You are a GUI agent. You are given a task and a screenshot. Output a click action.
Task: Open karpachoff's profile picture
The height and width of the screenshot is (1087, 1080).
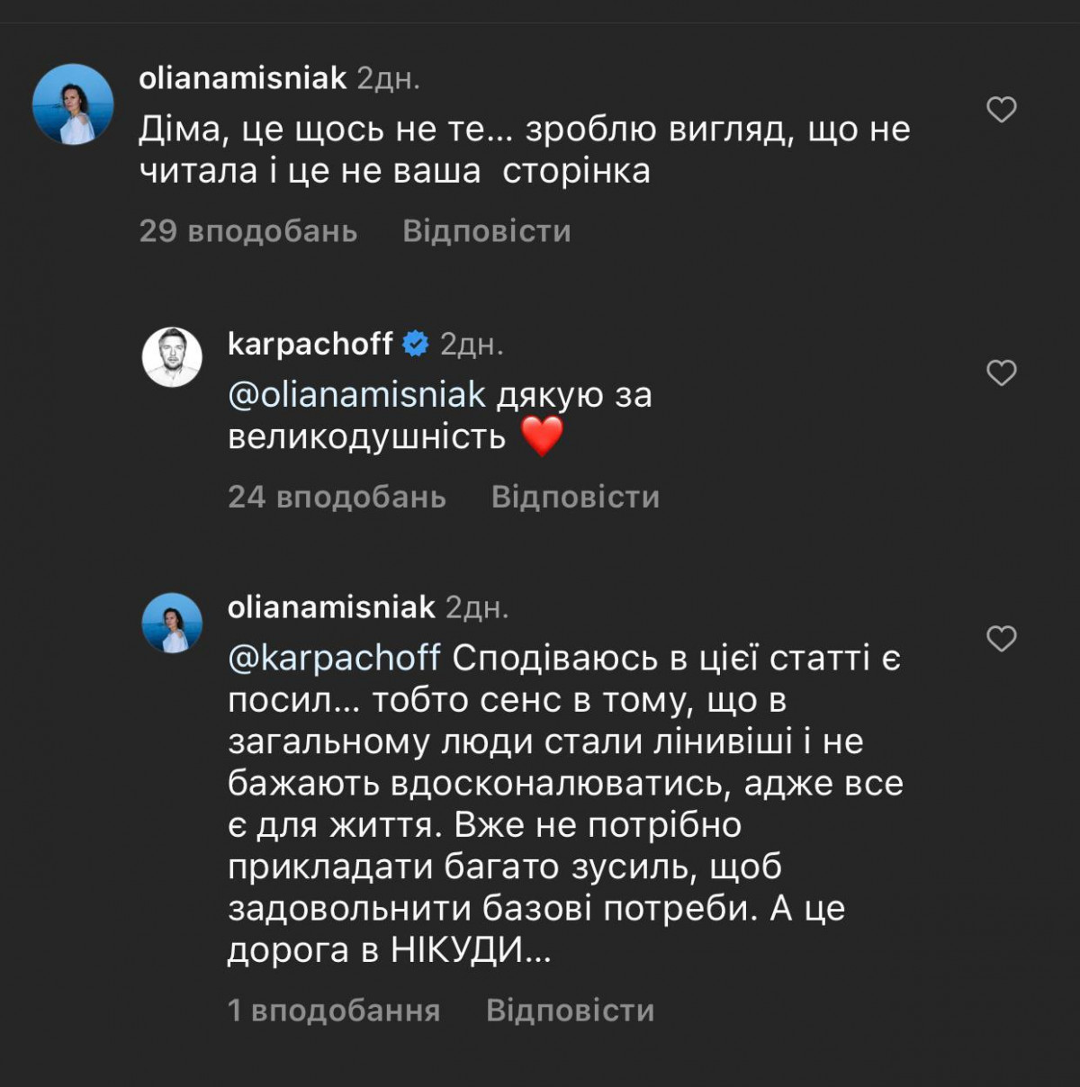click(172, 356)
